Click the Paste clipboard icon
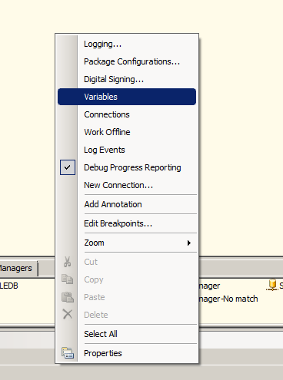 (68, 297)
